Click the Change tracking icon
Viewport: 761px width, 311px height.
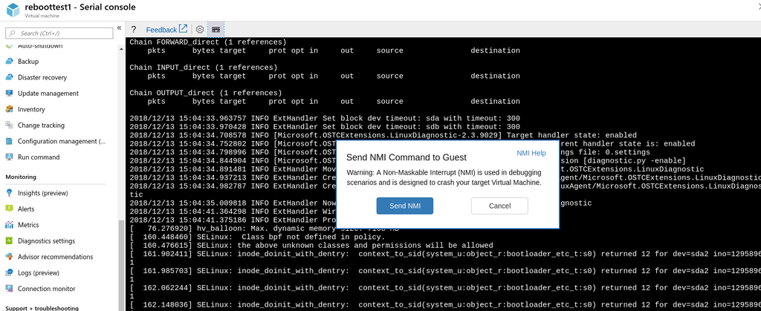9,125
